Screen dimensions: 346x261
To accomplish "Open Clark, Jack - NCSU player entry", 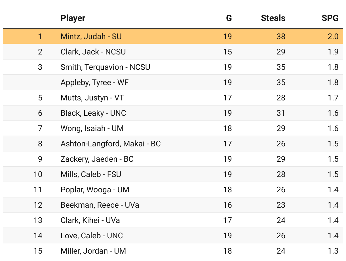I will coord(93,52).
